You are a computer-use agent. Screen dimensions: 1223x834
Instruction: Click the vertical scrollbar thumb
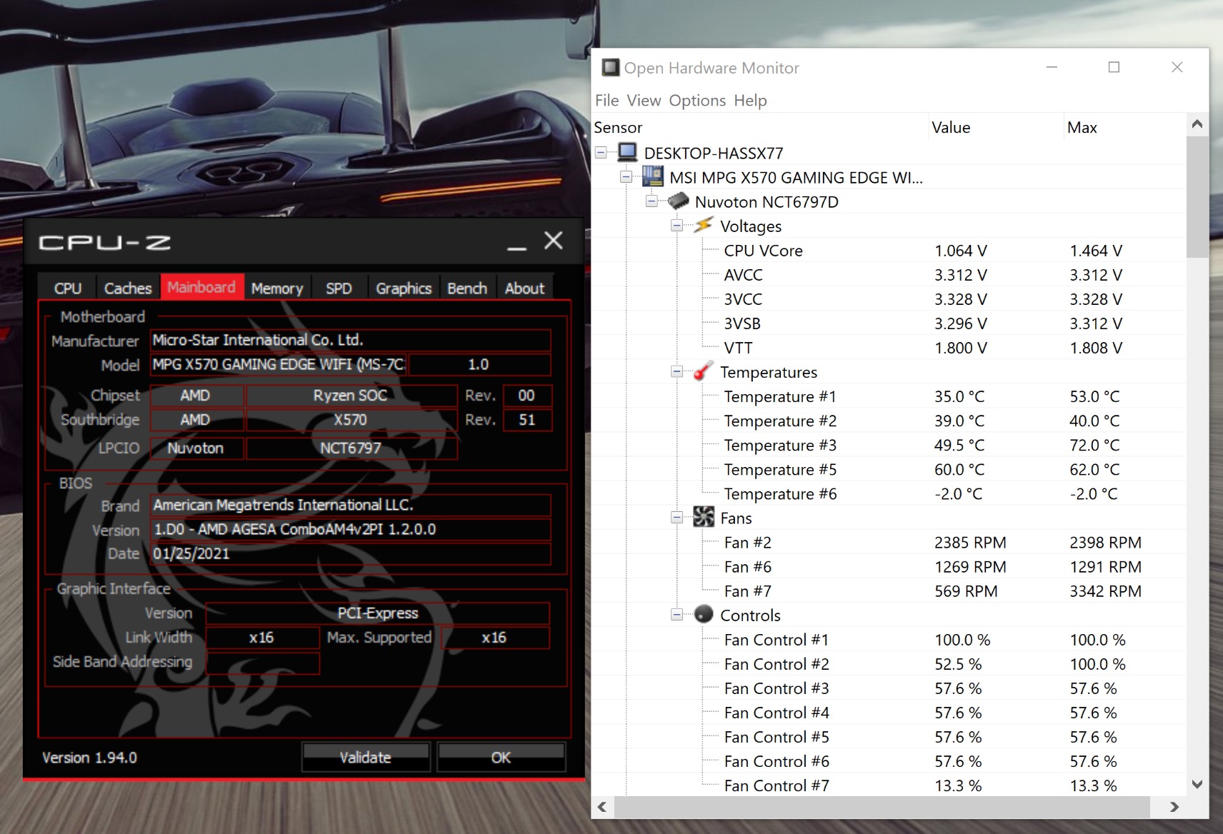point(1197,196)
